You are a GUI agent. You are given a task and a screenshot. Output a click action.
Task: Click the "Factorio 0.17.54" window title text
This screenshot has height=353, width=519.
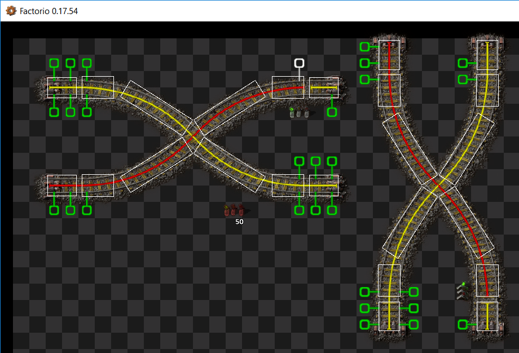pos(49,11)
